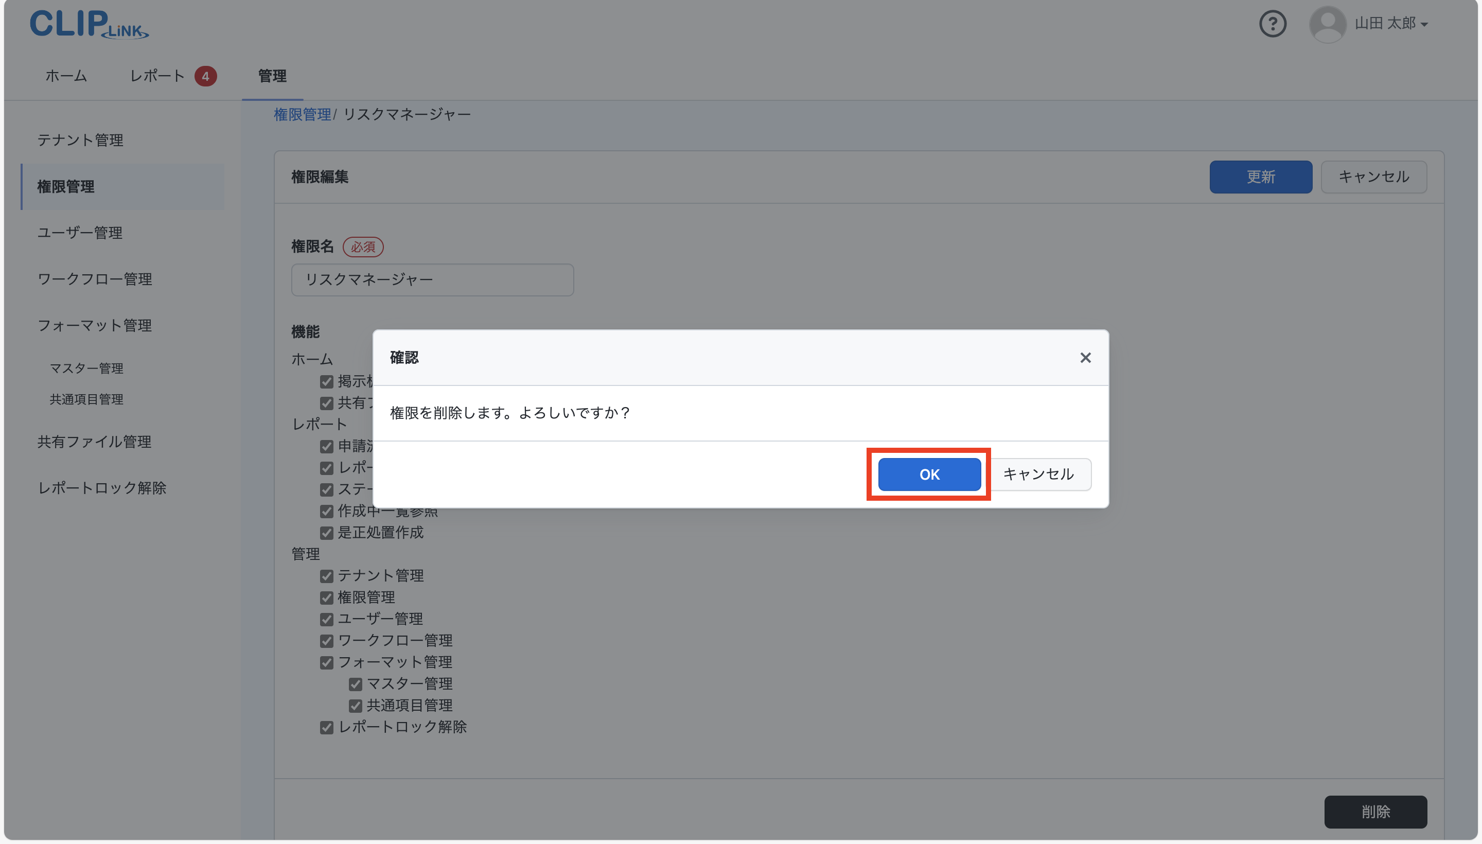Disable the ワークフロー管理 checkbox

click(x=326, y=641)
